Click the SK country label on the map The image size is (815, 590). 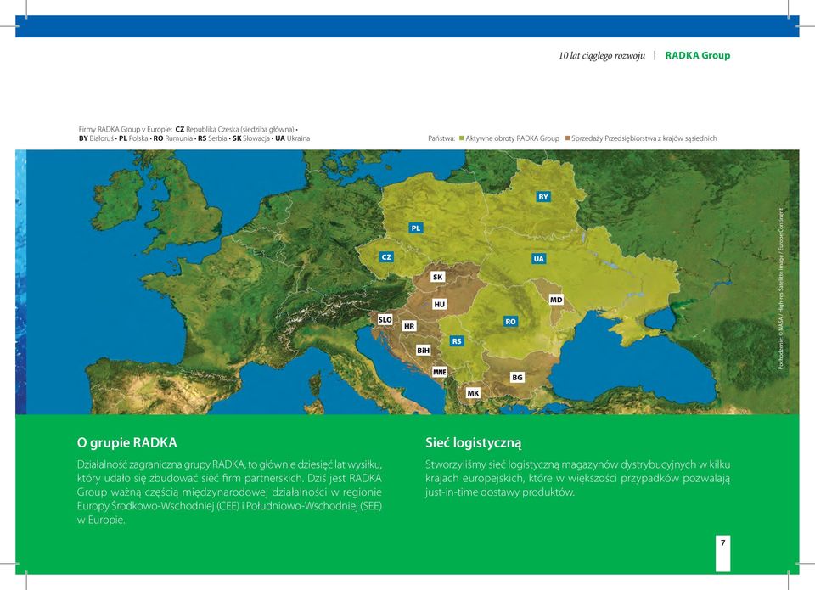tap(438, 277)
